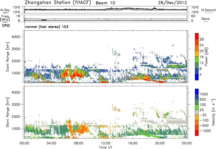The image size is (216, 149).
Task: Click the 2000 tick label on power panel
Action: [x=16, y=61]
